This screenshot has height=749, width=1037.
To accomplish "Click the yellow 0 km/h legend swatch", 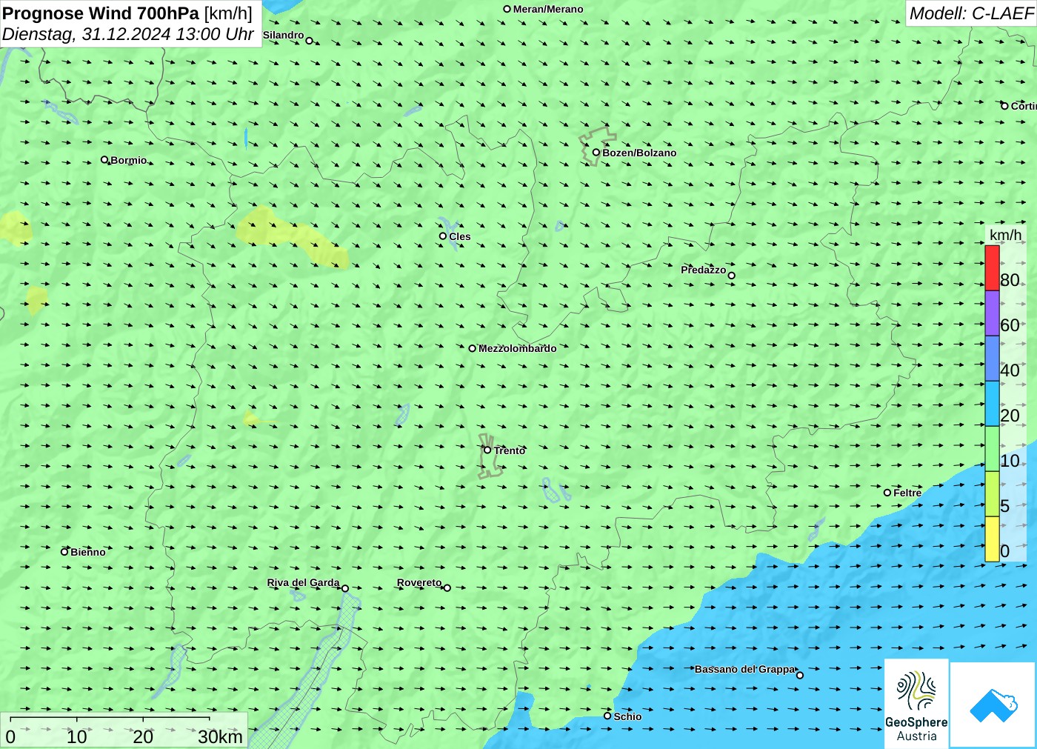I will coord(992,539).
